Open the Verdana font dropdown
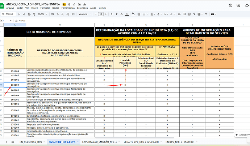The height and width of the screenshot is (146, 250). pyautogui.click(x=86, y=14)
